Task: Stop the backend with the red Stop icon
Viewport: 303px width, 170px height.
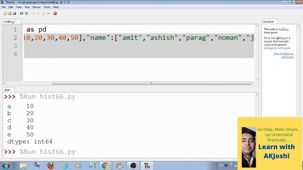Action: click(x=55, y=13)
